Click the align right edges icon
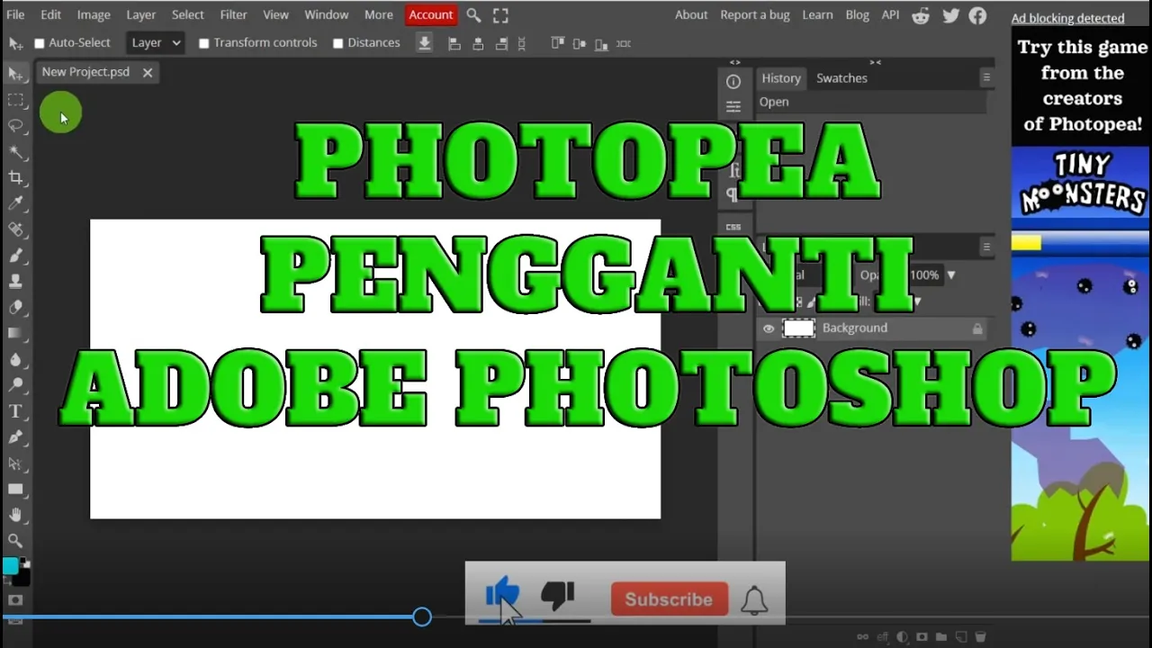The height and width of the screenshot is (648, 1152). (501, 43)
